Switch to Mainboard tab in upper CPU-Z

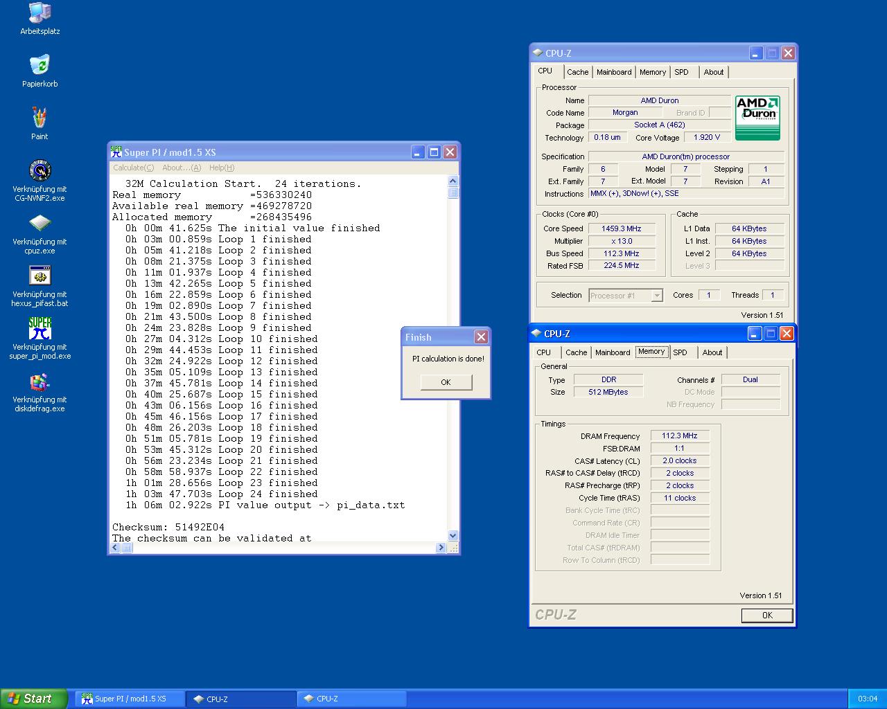614,72
